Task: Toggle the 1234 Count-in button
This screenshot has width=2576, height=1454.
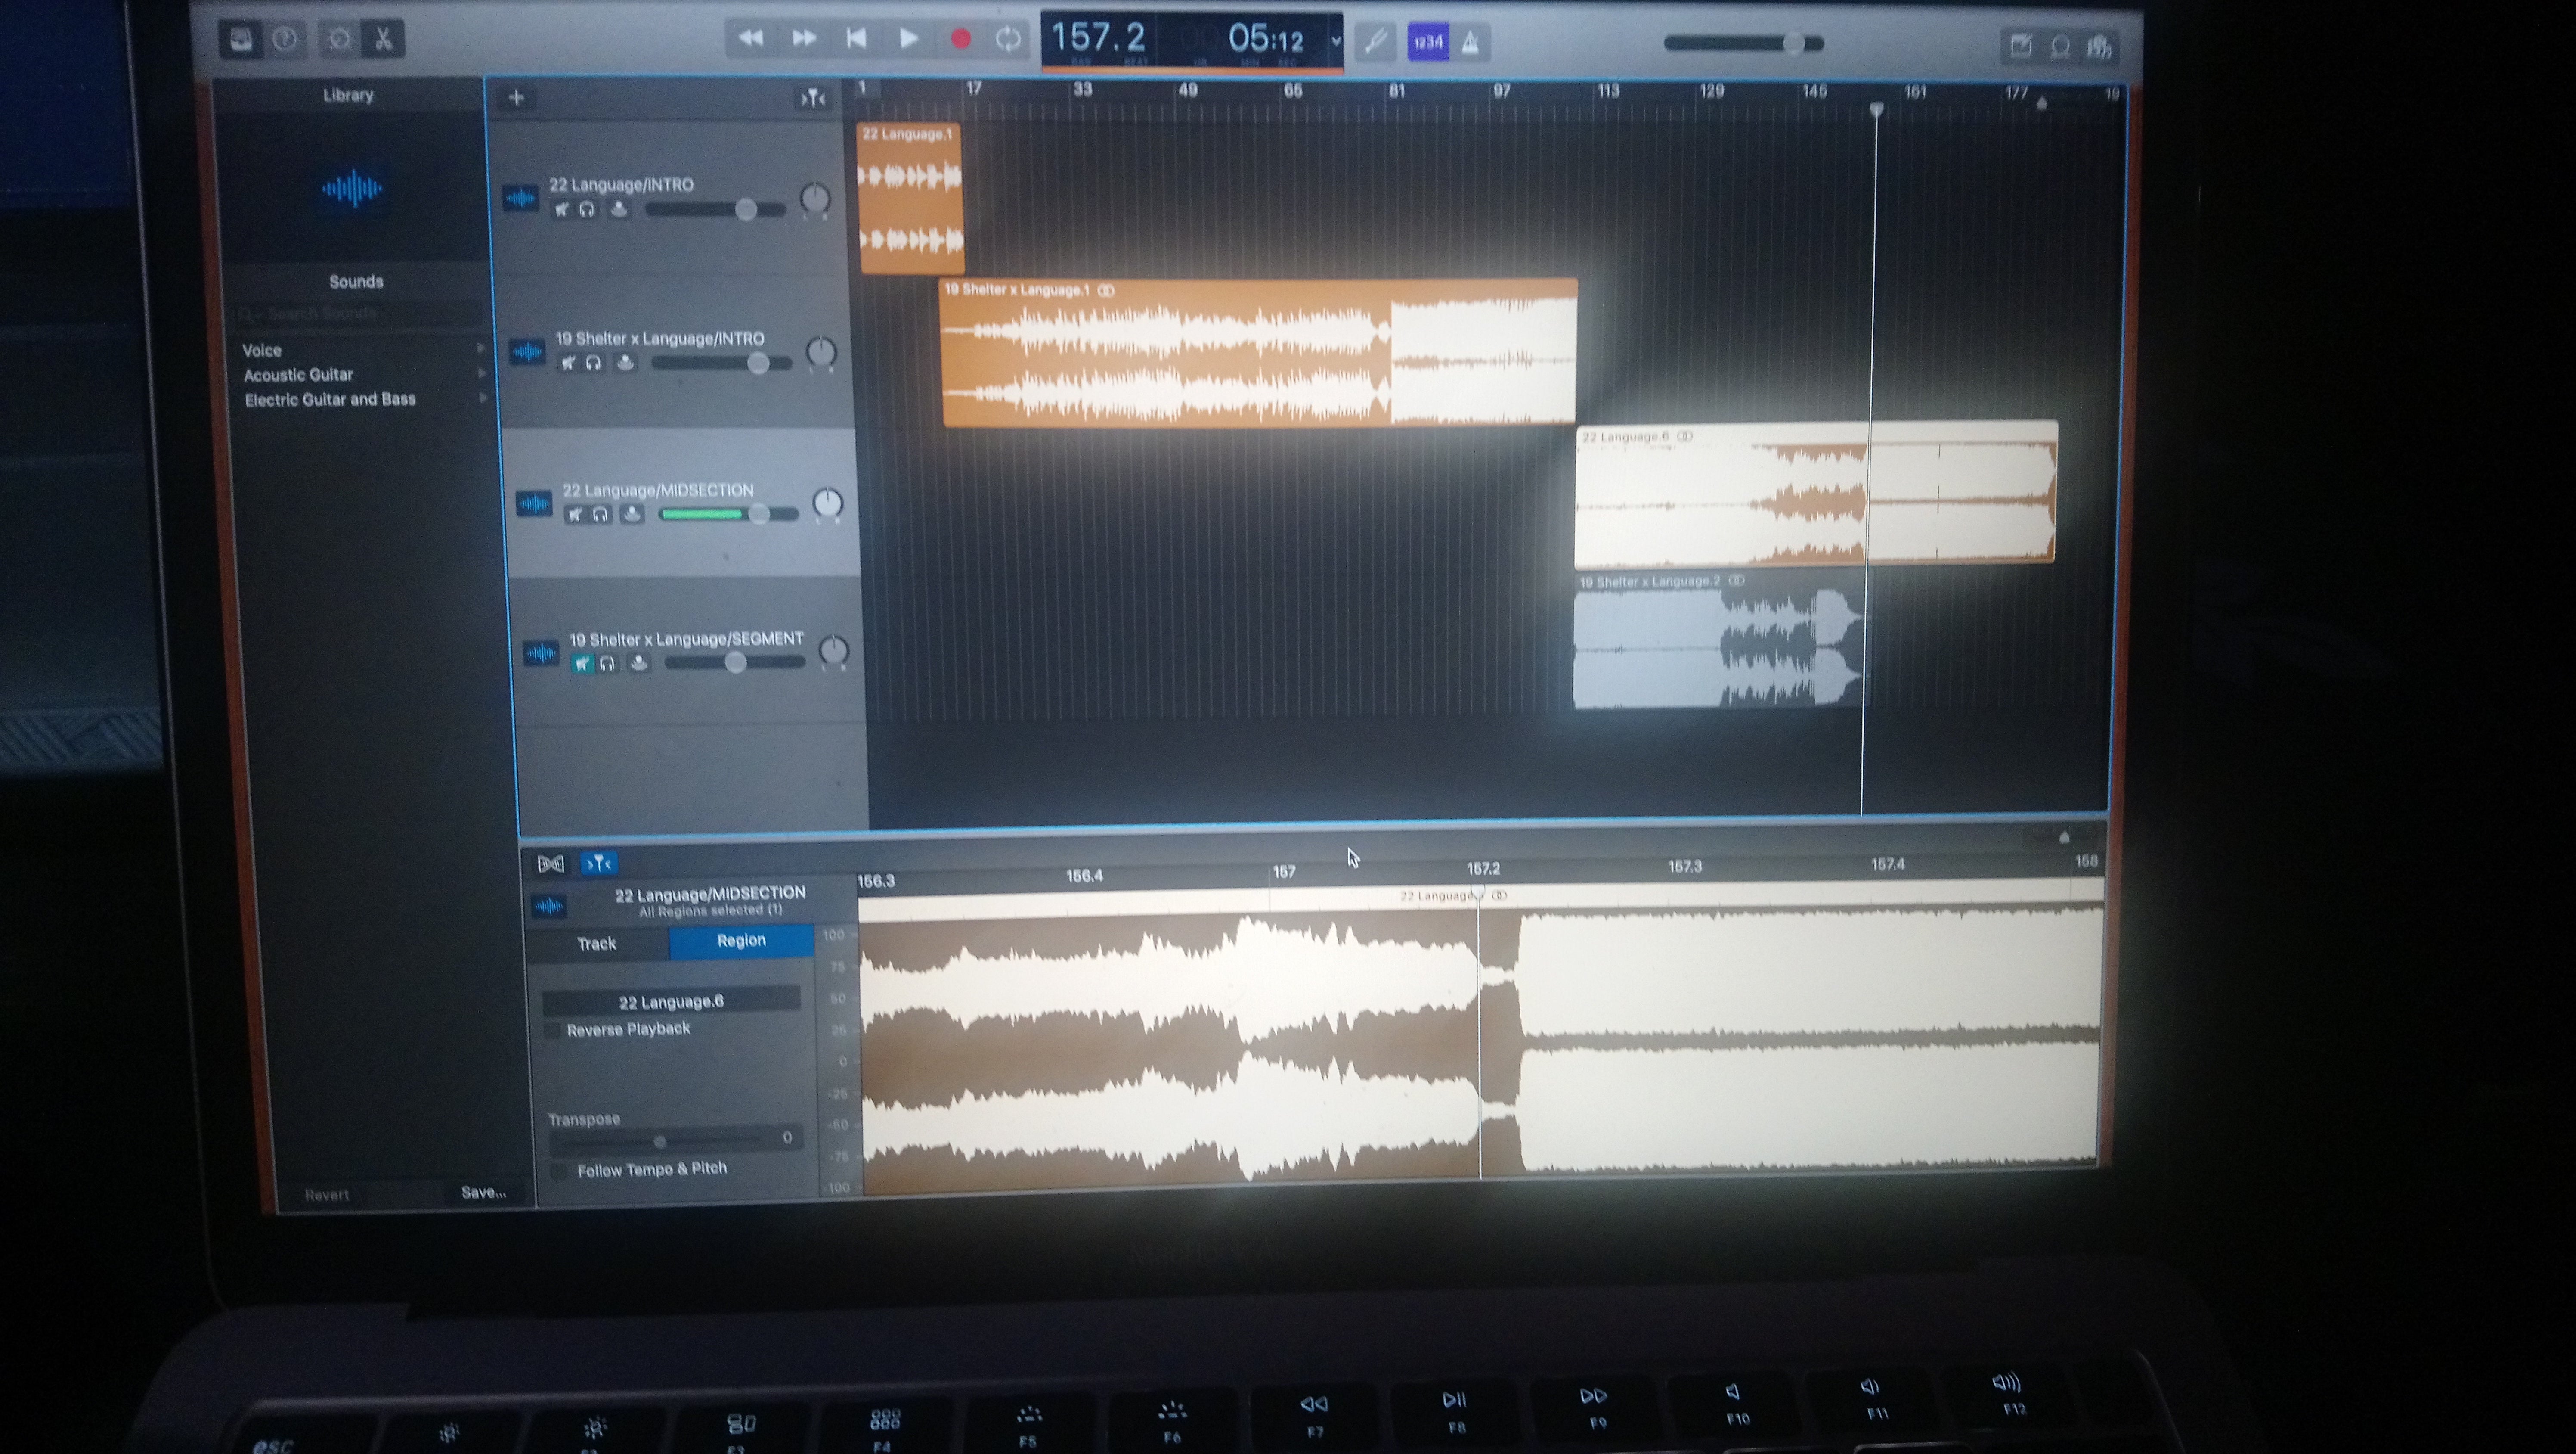Action: click(x=1427, y=42)
